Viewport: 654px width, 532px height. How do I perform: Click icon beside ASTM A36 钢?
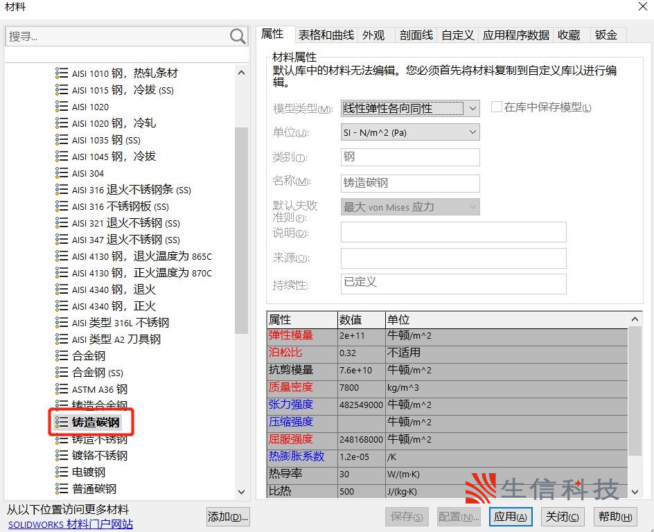click(x=61, y=389)
